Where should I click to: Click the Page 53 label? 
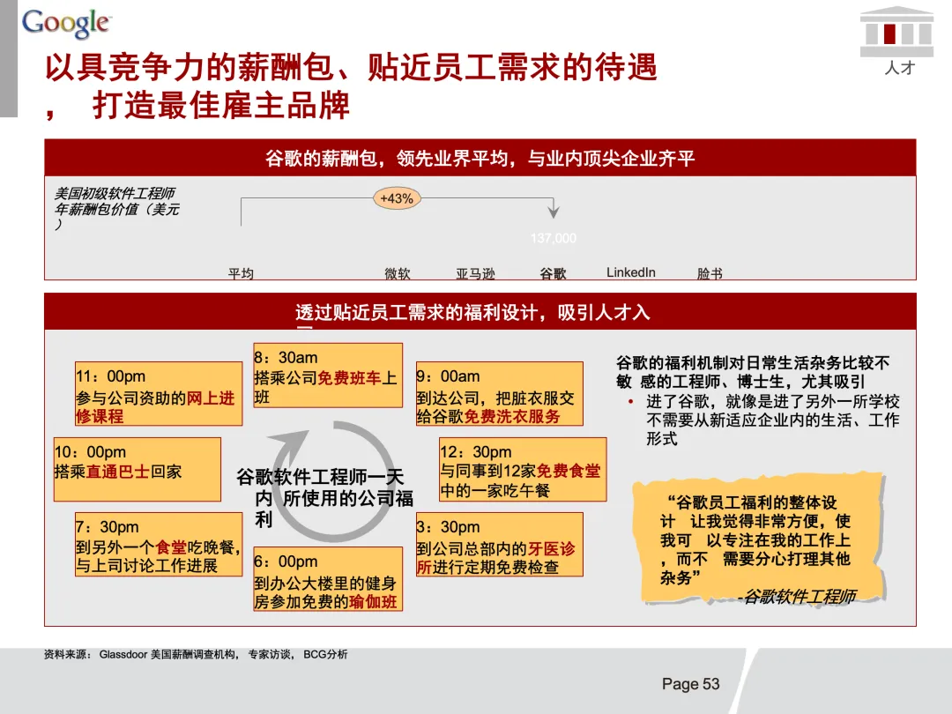[690, 684]
